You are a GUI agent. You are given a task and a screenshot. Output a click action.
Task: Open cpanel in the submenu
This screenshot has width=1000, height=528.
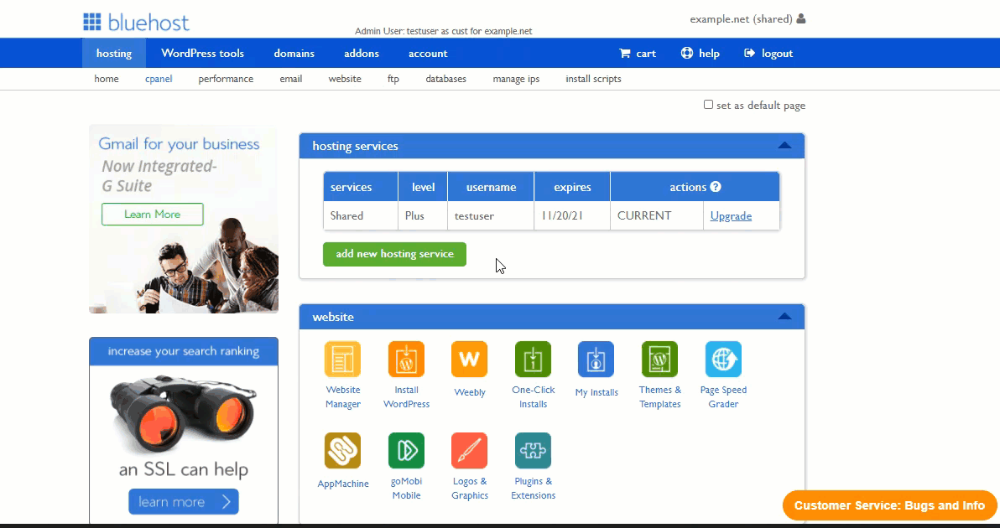[159, 79]
